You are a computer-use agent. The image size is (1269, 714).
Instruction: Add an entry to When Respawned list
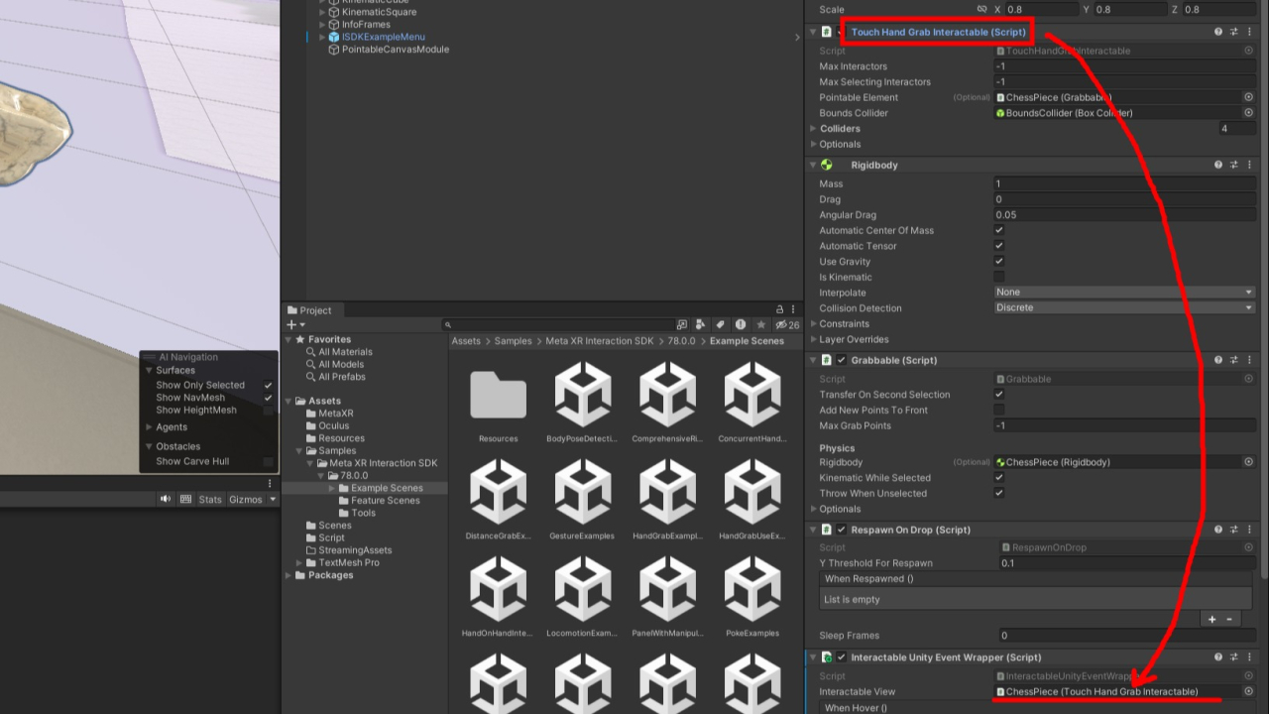click(x=1211, y=619)
